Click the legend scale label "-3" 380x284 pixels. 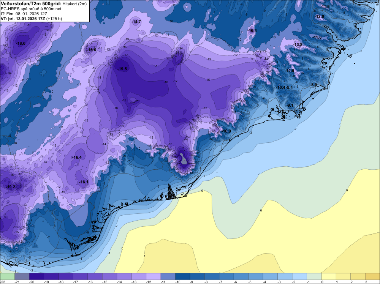(279, 282)
